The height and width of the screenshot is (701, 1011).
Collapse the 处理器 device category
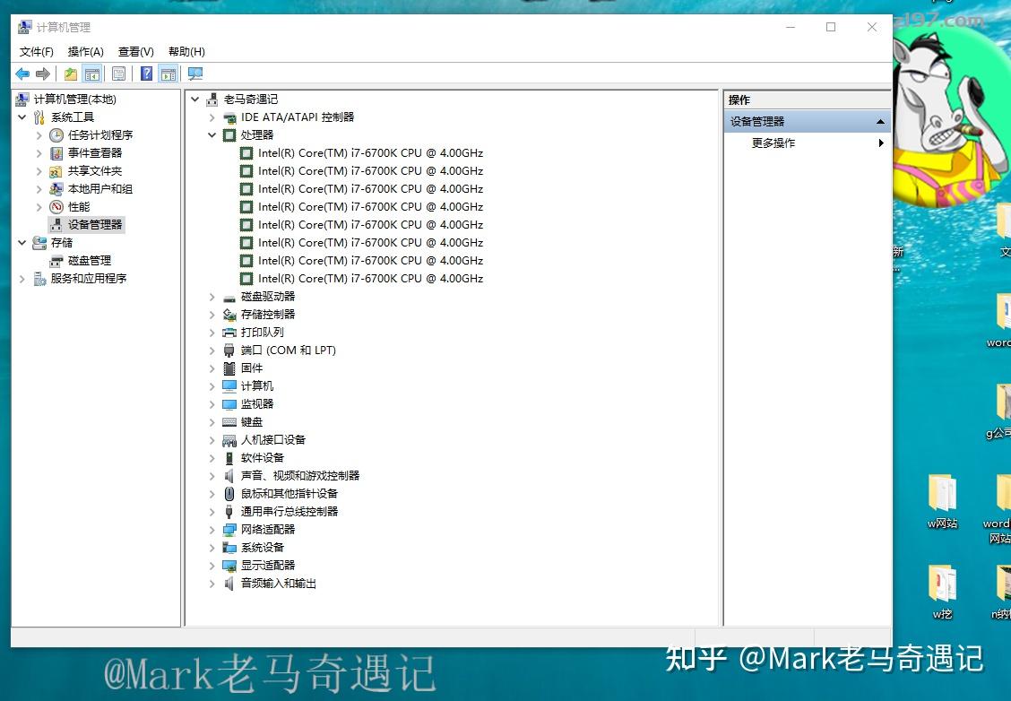coord(212,134)
